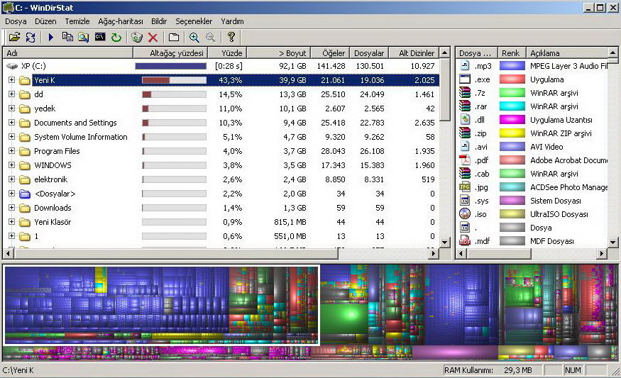Image resolution: width=621 pixels, height=378 pixels.
Task: Expand the Downloads folder node
Action: tap(11, 208)
